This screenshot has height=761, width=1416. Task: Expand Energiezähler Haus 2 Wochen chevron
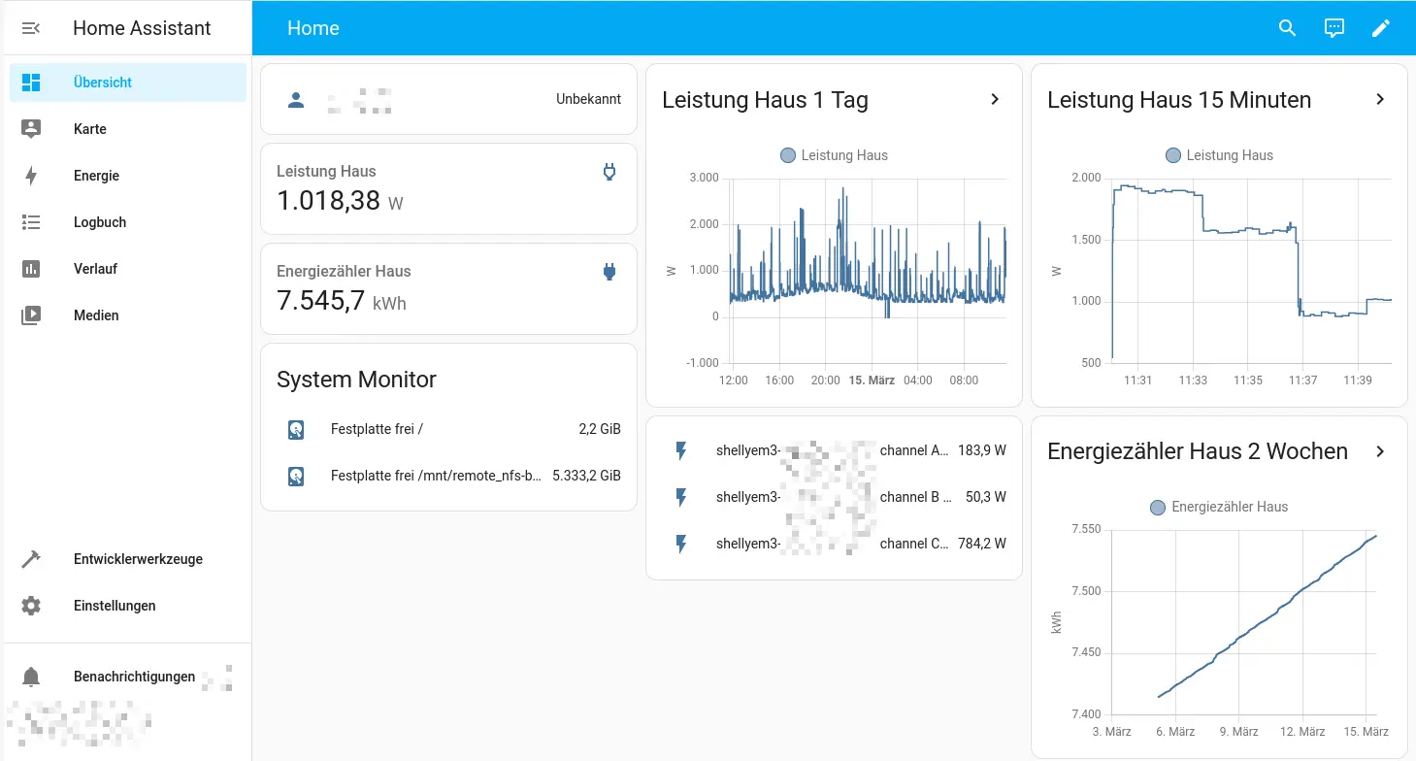point(1380,451)
